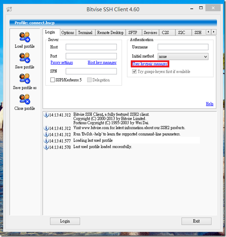Focus the Host input field
226x237 pixels.
click(x=91, y=47)
